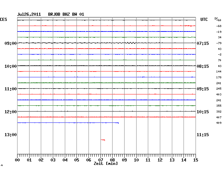Click the 08:15 UTC time label
This screenshot has height=169, width=223.
(x=203, y=66)
